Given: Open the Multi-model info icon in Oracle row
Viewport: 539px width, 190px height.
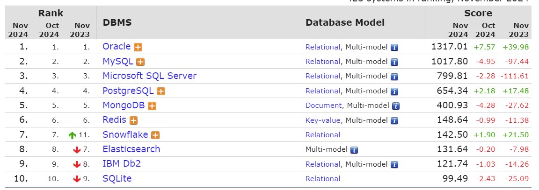Looking at the screenshot, I should click(x=394, y=47).
